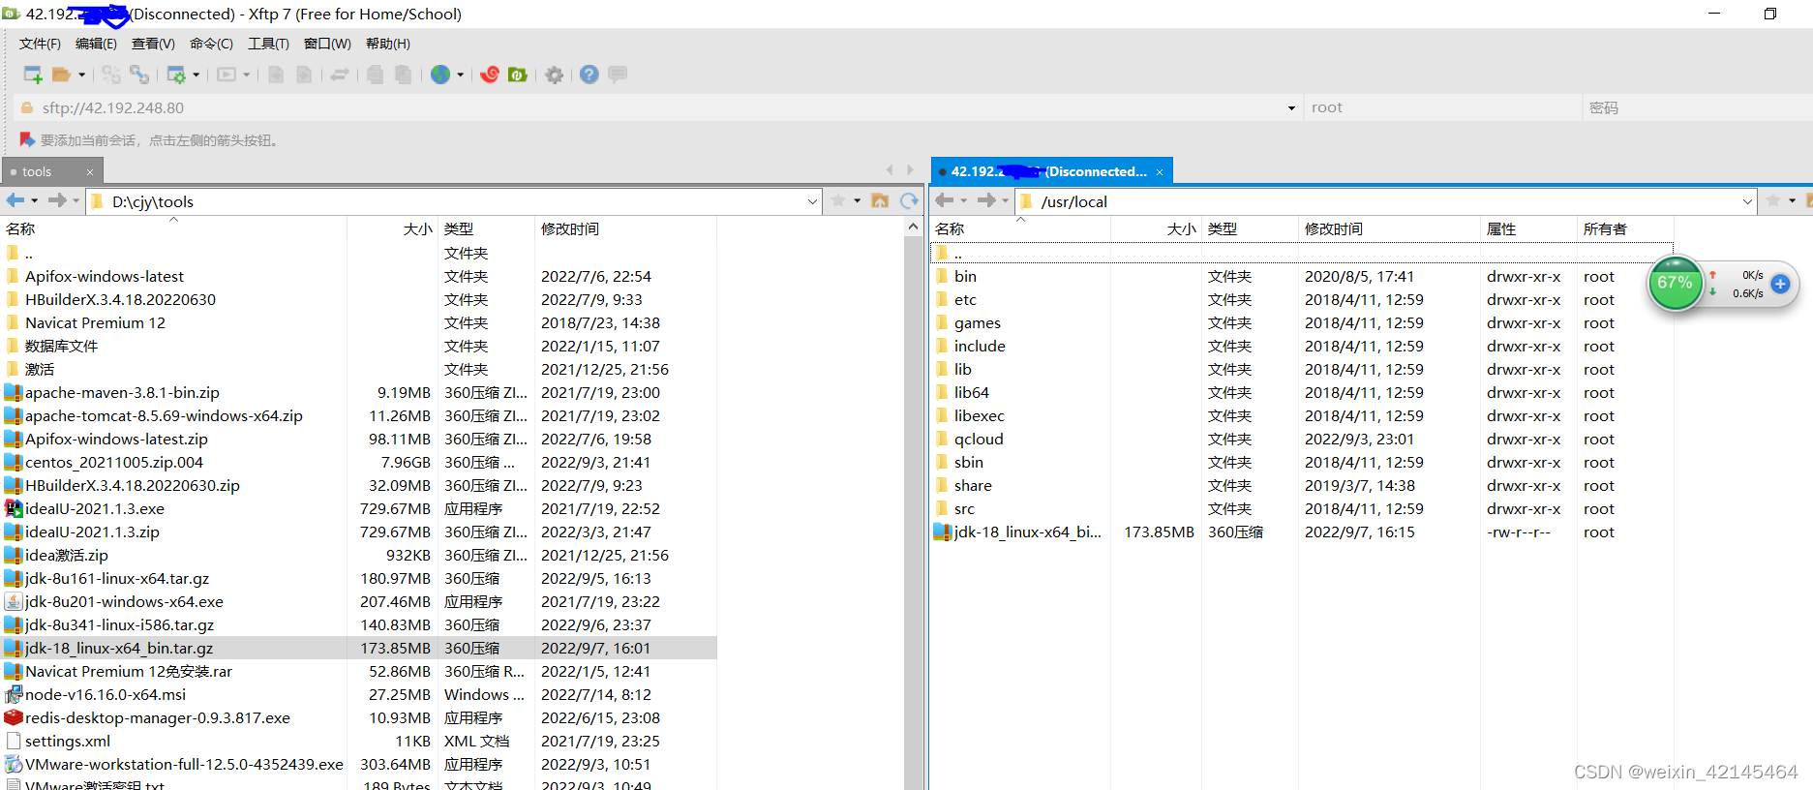The height and width of the screenshot is (790, 1813).
Task: Select jdk-18_linux-x64_bin.tar.gz in the local pane
Action: [358, 648]
